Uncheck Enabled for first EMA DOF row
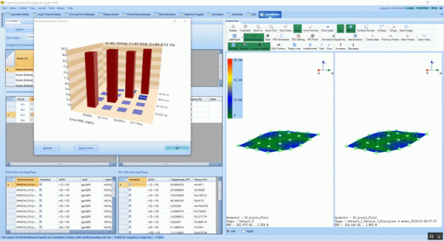444x241 pixels. (x=41, y=185)
